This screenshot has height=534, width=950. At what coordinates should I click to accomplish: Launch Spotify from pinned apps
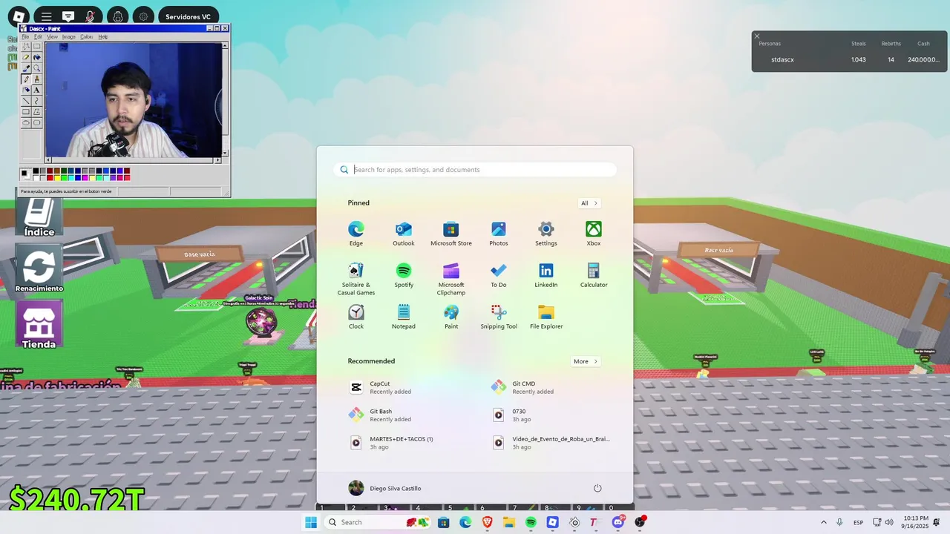coord(404,274)
